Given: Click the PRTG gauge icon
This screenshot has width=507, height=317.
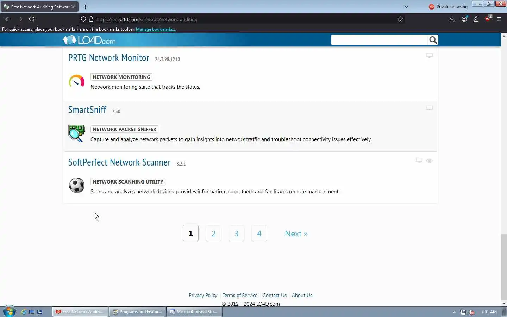Looking at the screenshot, I should 77,81.
